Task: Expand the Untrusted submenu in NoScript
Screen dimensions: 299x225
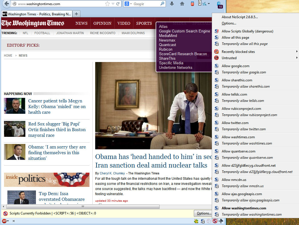Action: tap(229, 58)
